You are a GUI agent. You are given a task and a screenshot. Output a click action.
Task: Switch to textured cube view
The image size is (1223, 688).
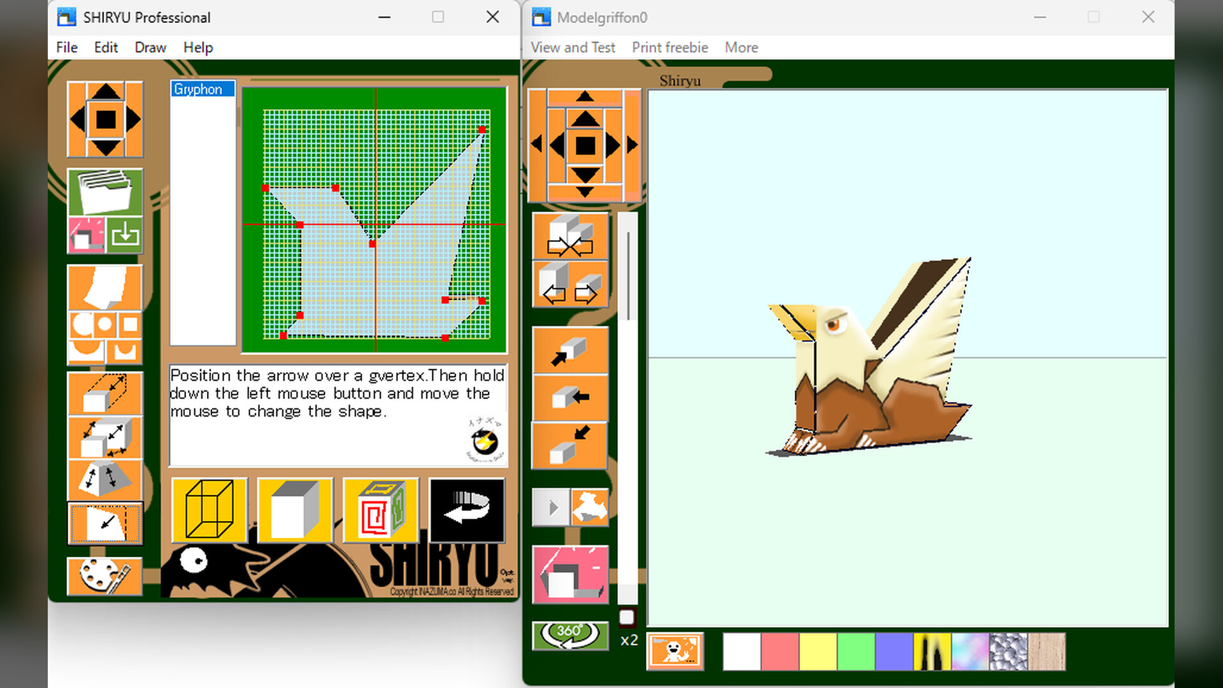pyautogui.click(x=381, y=510)
